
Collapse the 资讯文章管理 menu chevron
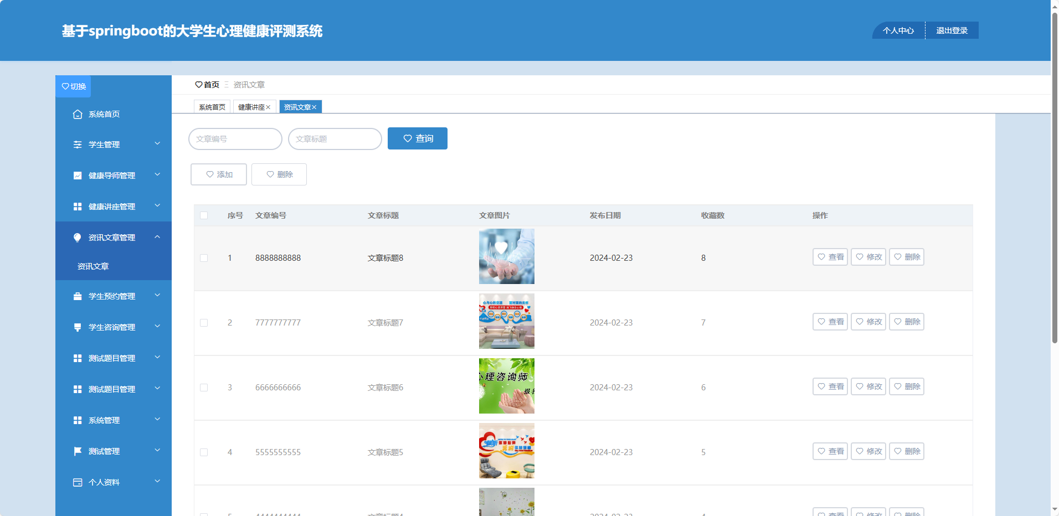coord(157,237)
